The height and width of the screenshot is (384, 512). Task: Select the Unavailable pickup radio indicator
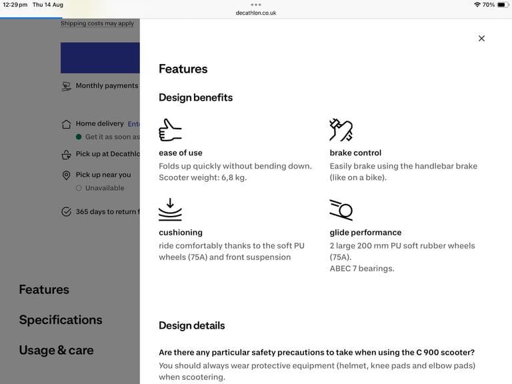(79, 188)
